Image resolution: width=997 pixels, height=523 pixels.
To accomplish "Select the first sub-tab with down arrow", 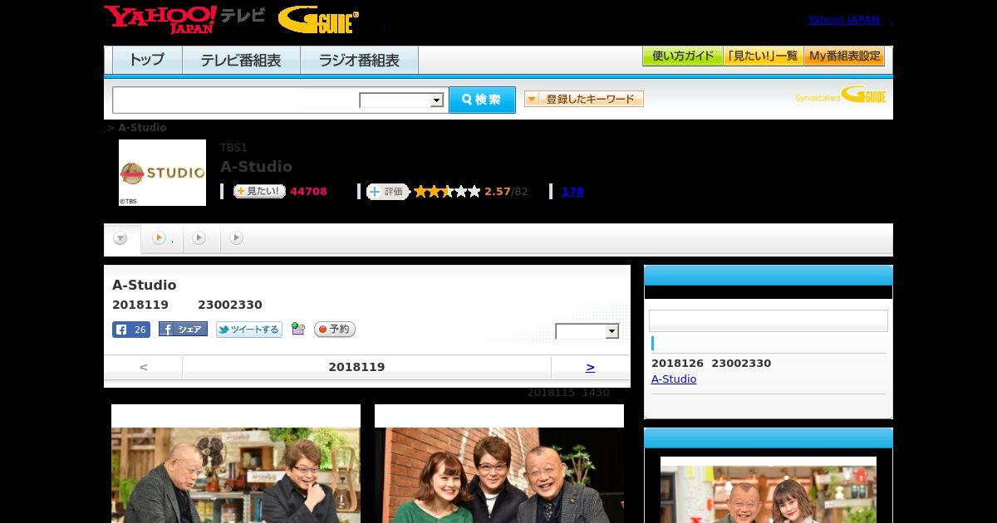I will click(x=120, y=238).
